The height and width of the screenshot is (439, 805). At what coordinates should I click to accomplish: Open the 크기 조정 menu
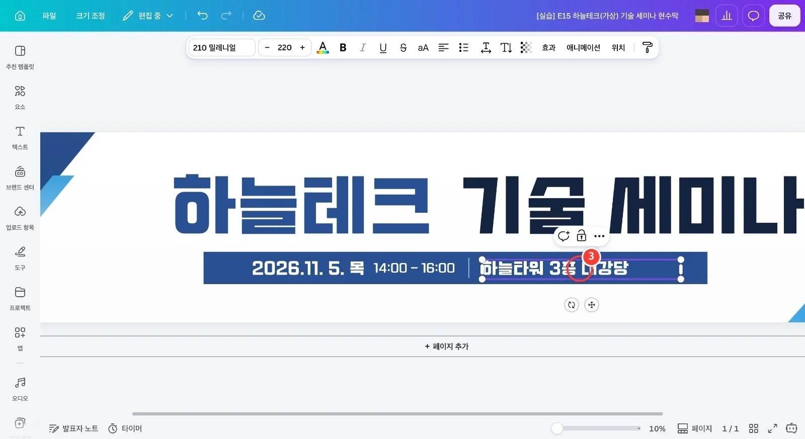[x=91, y=16]
